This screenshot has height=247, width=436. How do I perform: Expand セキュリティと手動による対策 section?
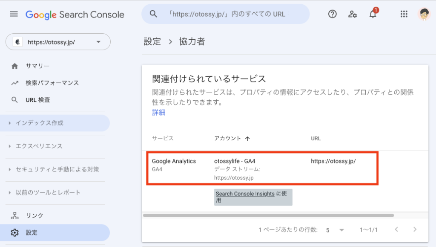pos(57,169)
